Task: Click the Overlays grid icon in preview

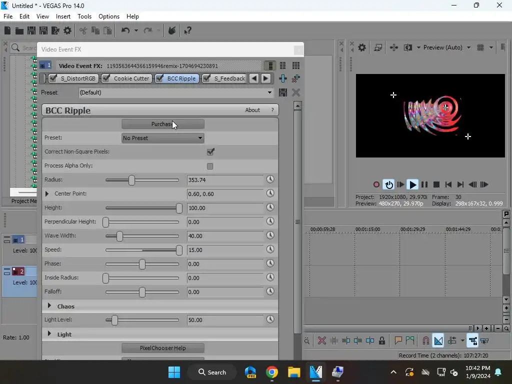Action: pyautogui.click(x=480, y=47)
